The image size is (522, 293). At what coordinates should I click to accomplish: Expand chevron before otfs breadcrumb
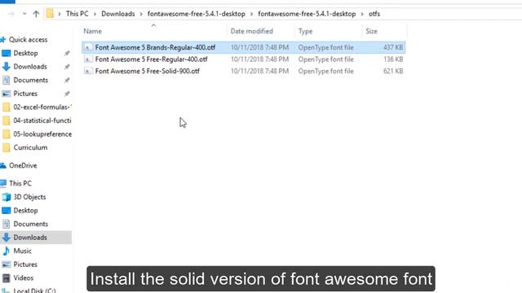click(x=362, y=14)
